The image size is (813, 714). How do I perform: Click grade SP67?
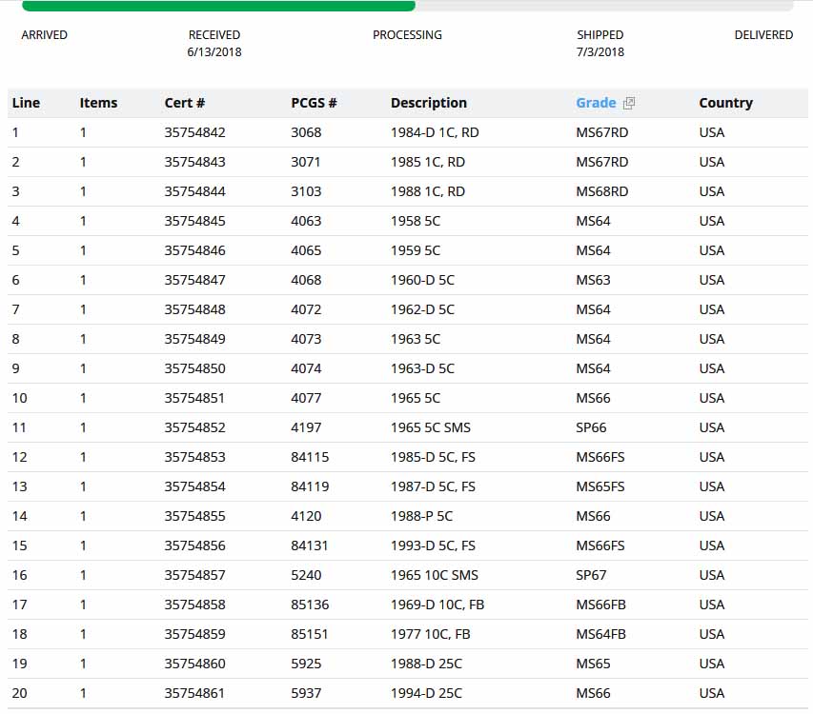591,575
